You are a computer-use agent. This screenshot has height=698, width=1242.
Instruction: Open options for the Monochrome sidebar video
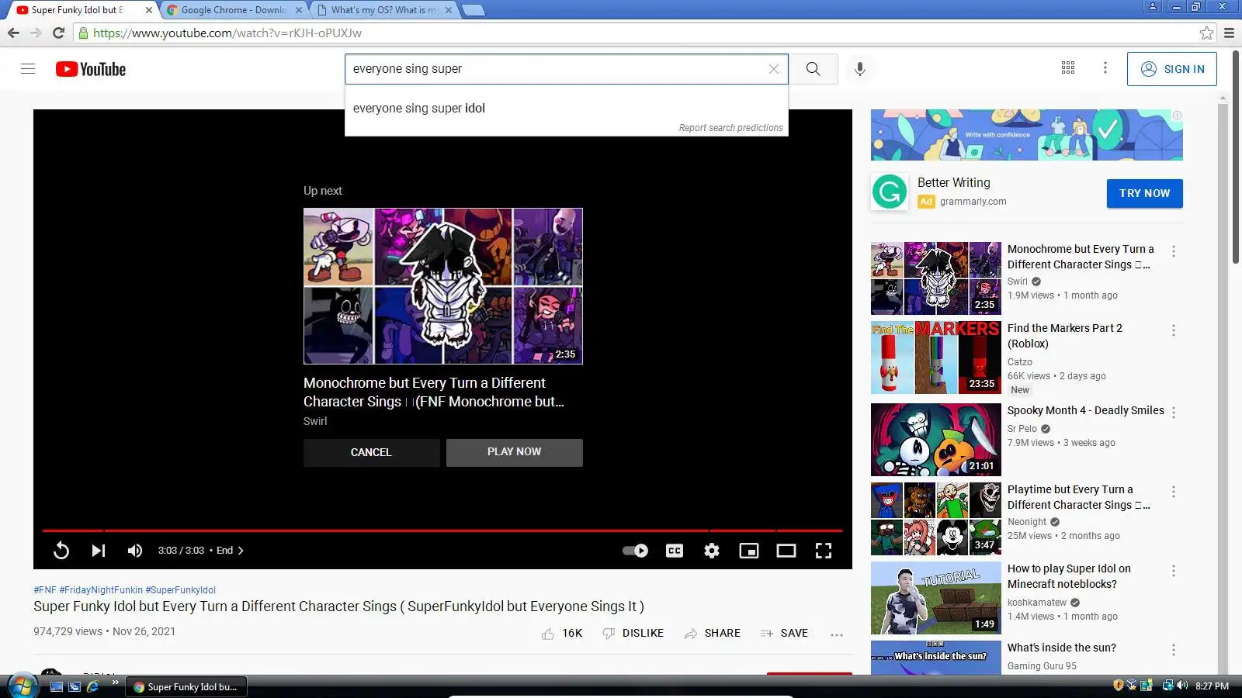coord(1174,251)
